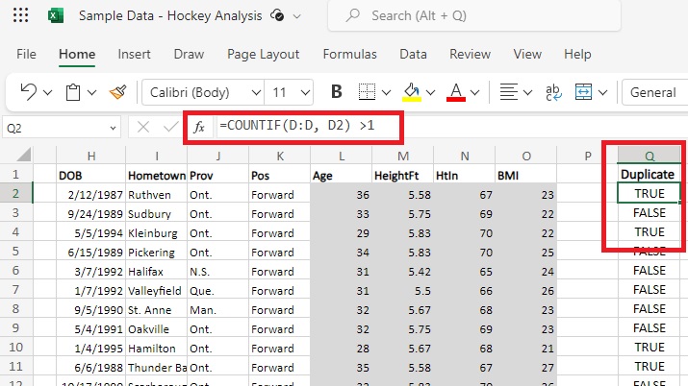Open the Data tab
This screenshot has width=688, height=386.
413,55
